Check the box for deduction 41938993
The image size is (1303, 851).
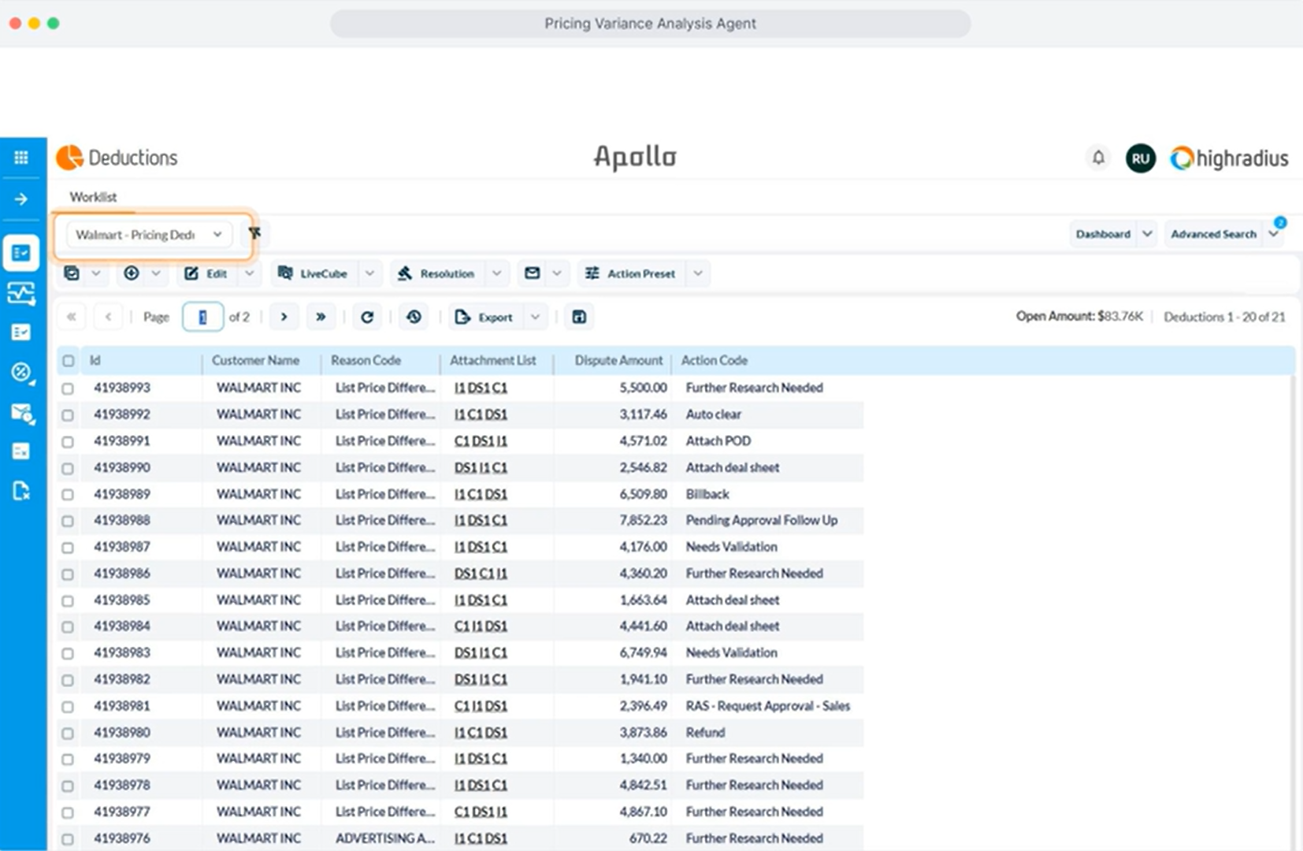[x=68, y=388]
